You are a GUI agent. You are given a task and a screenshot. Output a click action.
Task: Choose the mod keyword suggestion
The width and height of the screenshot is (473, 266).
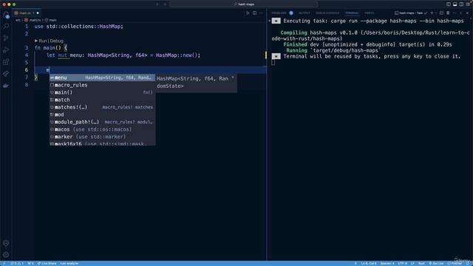103,115
